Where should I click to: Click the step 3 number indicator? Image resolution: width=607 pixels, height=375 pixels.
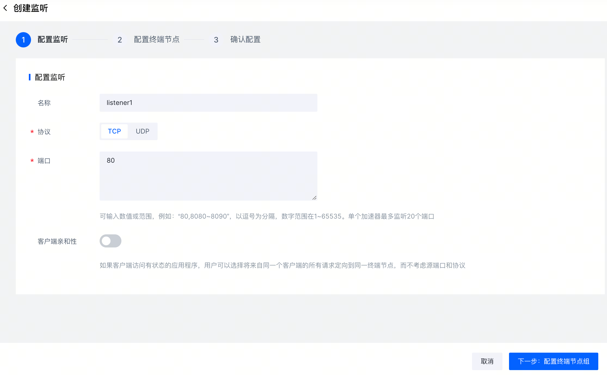[216, 40]
